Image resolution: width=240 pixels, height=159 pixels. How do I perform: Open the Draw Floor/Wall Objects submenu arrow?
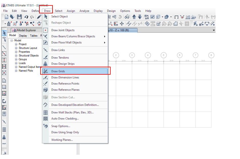(105, 42)
